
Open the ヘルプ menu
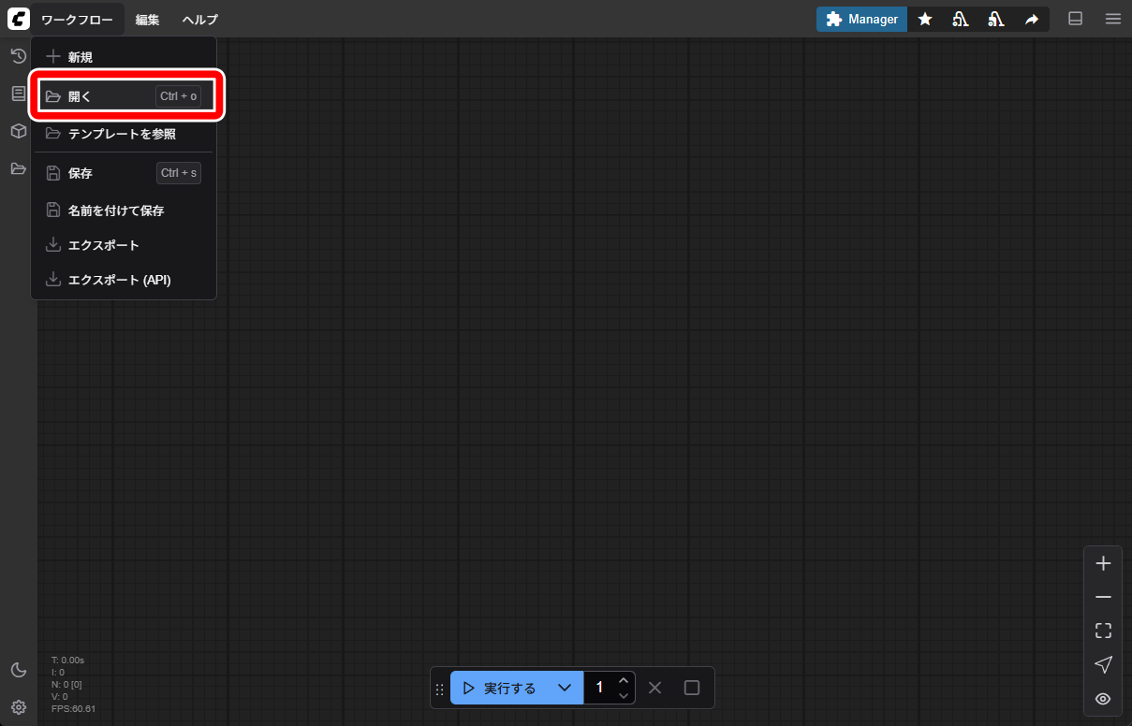(x=199, y=20)
